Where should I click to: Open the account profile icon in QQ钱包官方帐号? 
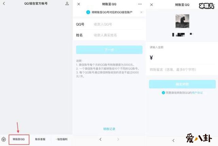coord(67,3)
